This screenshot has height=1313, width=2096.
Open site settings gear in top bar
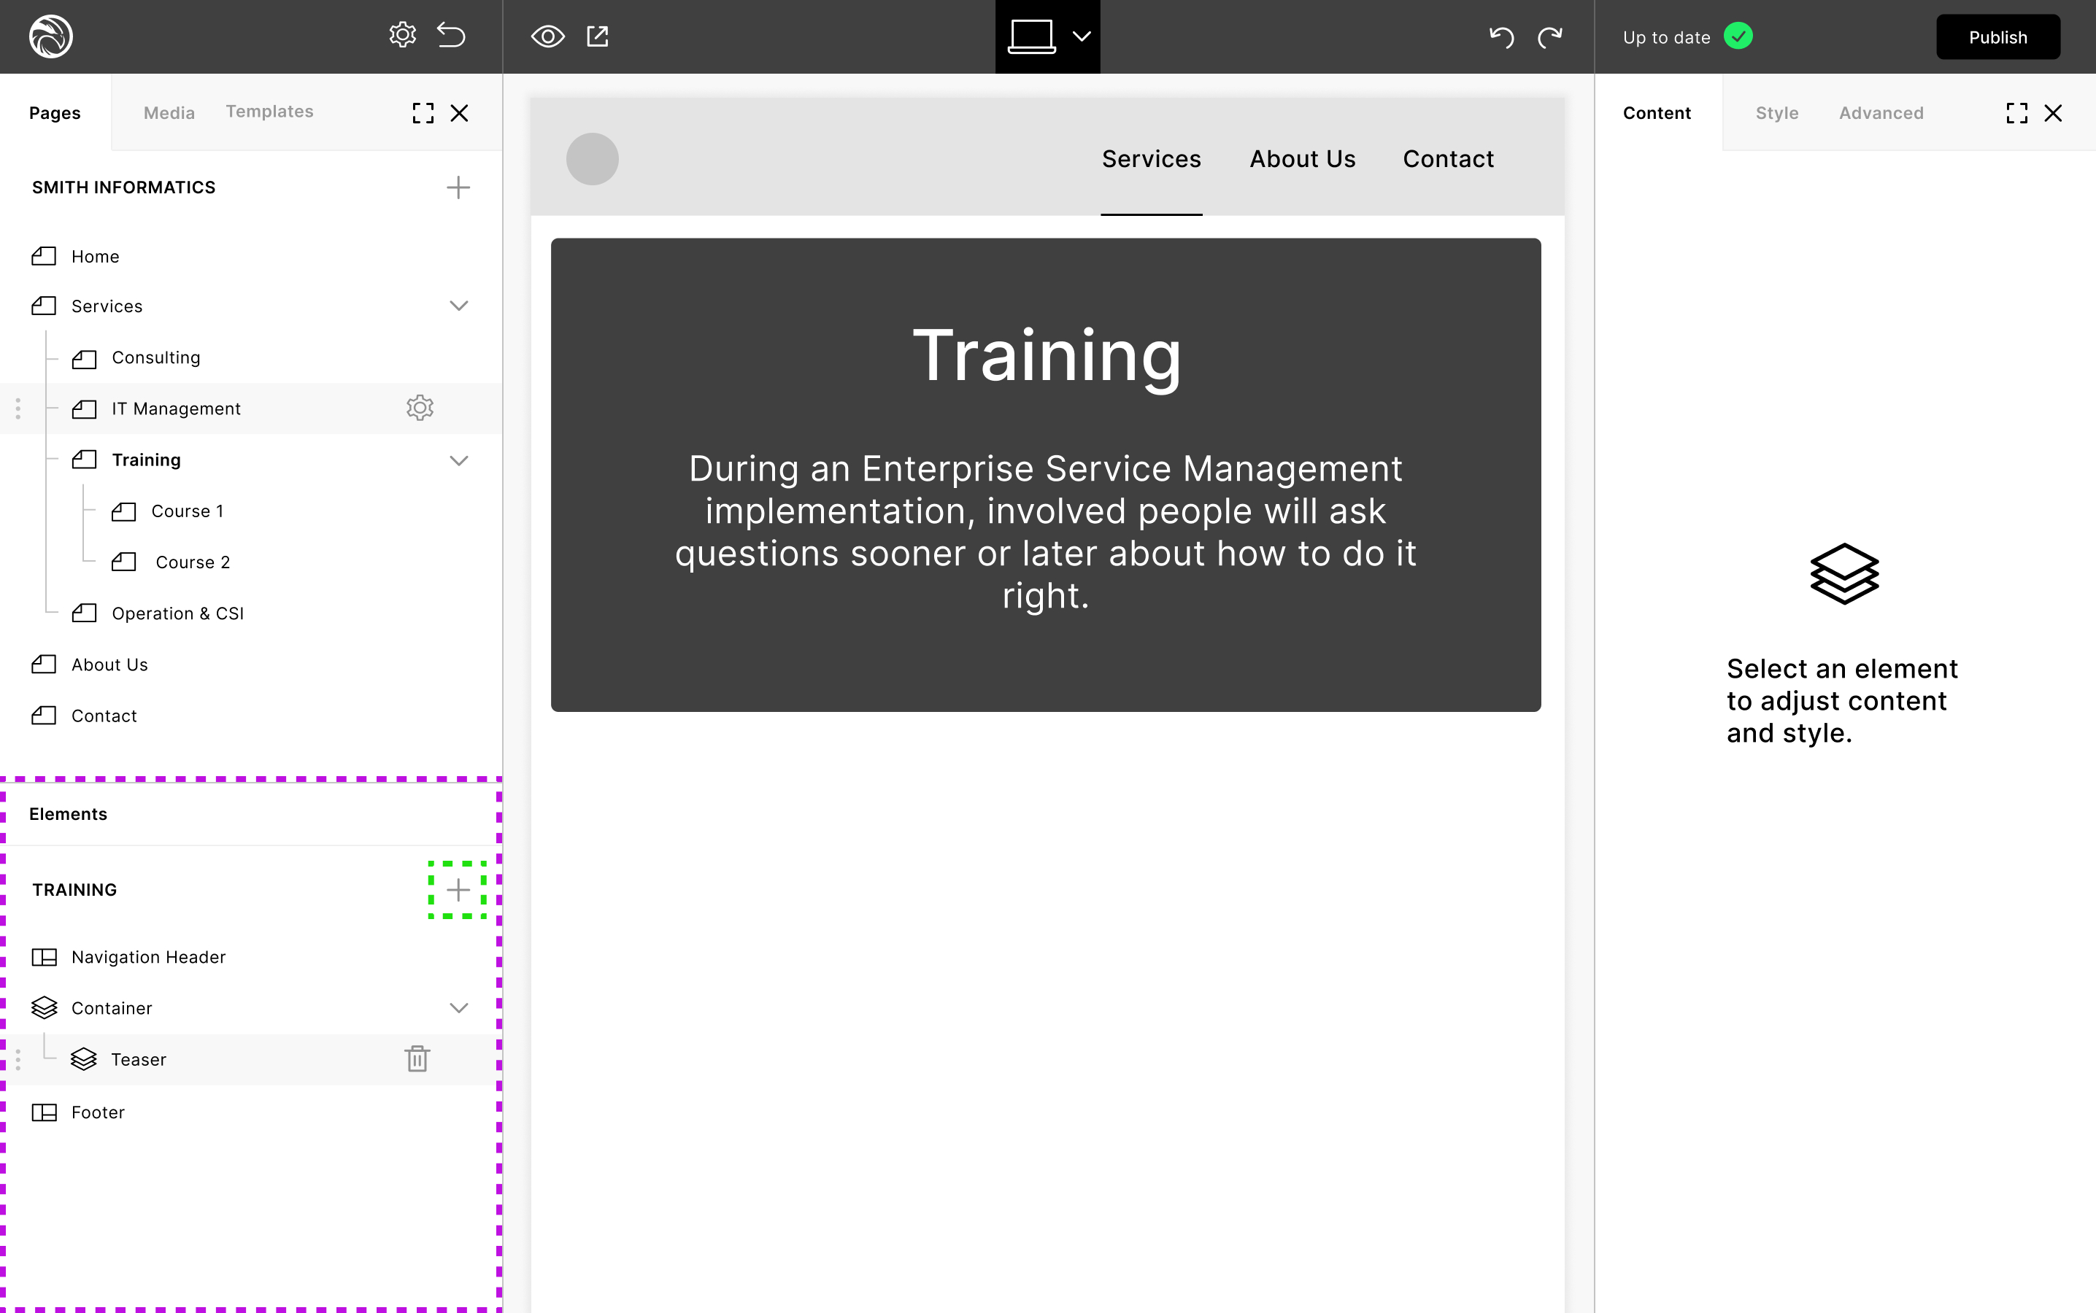click(402, 36)
